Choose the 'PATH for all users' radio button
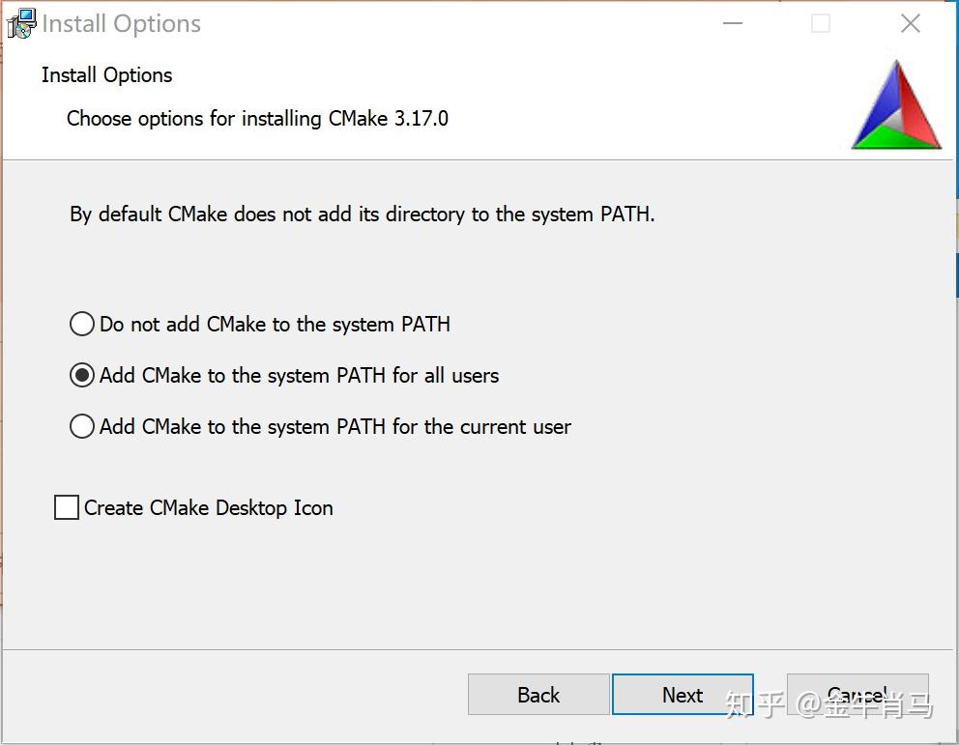The height and width of the screenshot is (745, 959). pyautogui.click(x=82, y=375)
